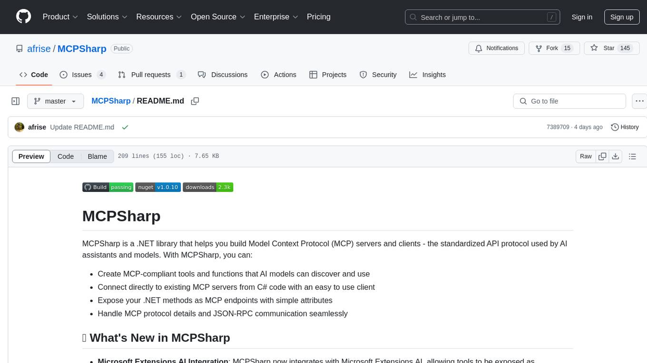Image resolution: width=647 pixels, height=363 pixels.
Task: Open the master branch dropdown
Action: 55,101
